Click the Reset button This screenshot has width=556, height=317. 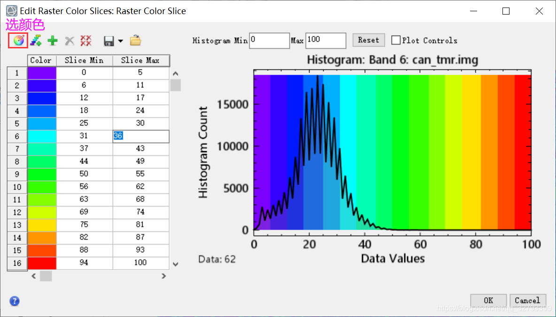369,40
